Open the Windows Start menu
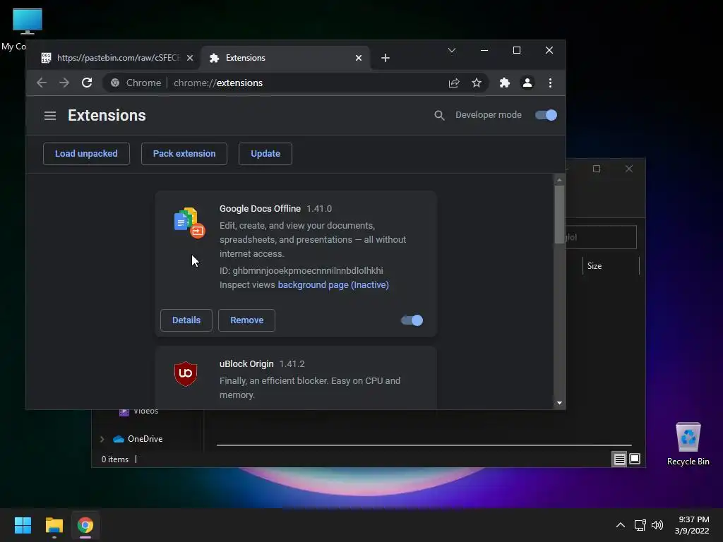Image resolution: width=723 pixels, height=542 pixels. point(23,525)
